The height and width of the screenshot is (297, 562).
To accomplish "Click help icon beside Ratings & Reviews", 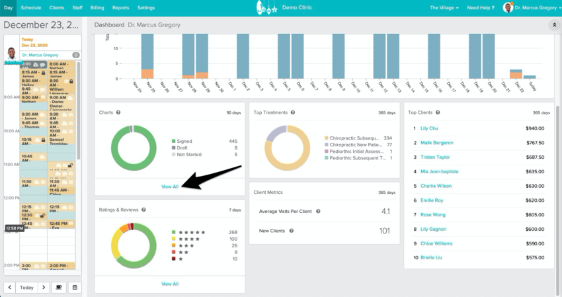I will [x=143, y=210].
